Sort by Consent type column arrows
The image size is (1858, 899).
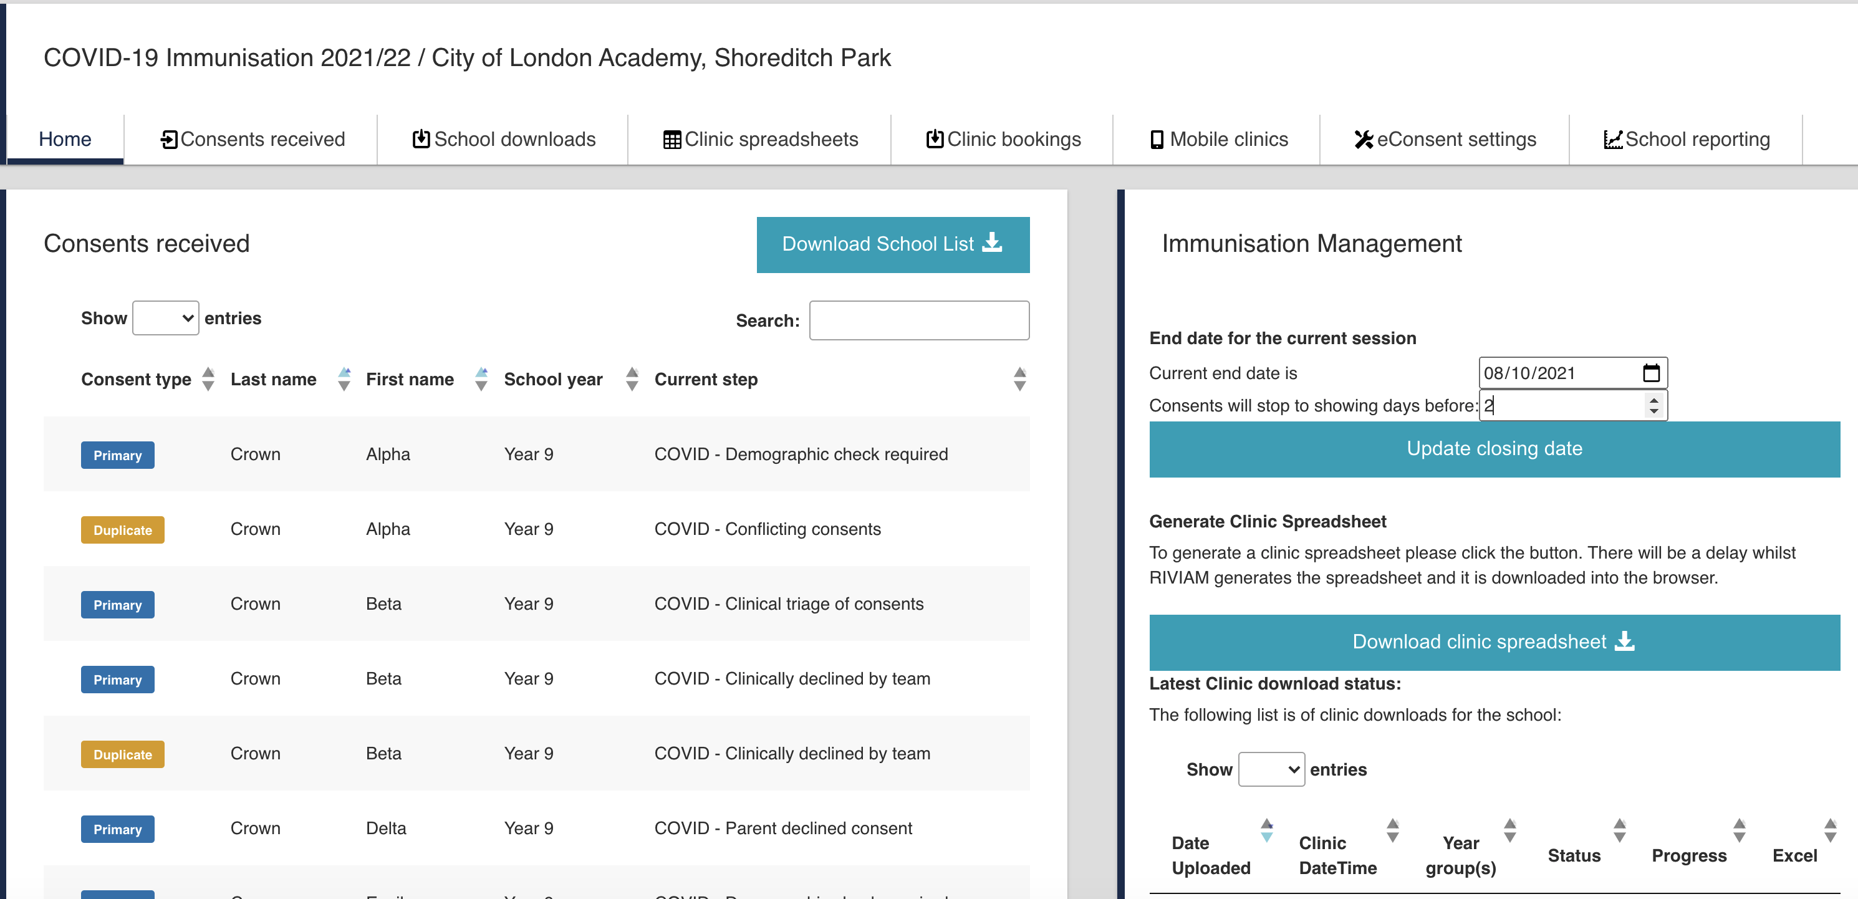[208, 378]
